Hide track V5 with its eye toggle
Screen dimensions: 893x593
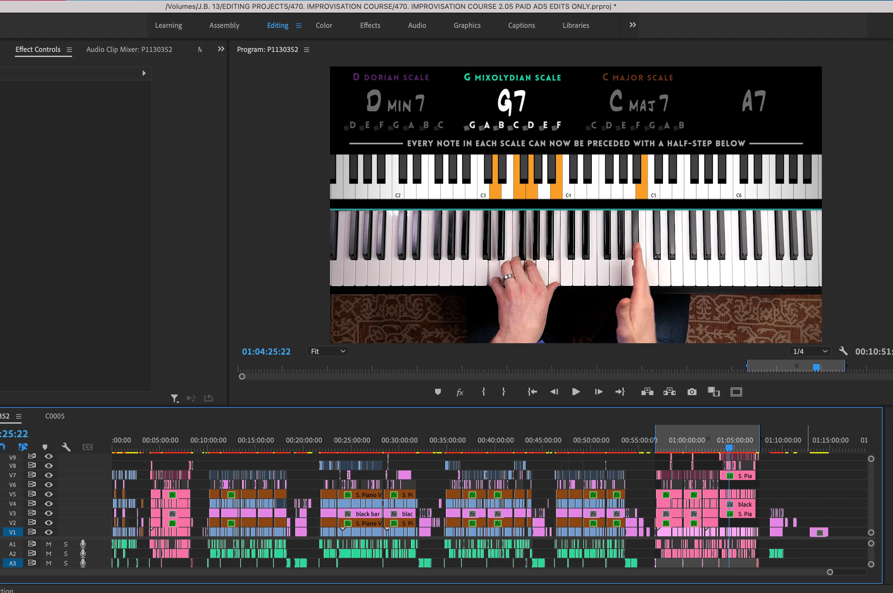[49, 494]
